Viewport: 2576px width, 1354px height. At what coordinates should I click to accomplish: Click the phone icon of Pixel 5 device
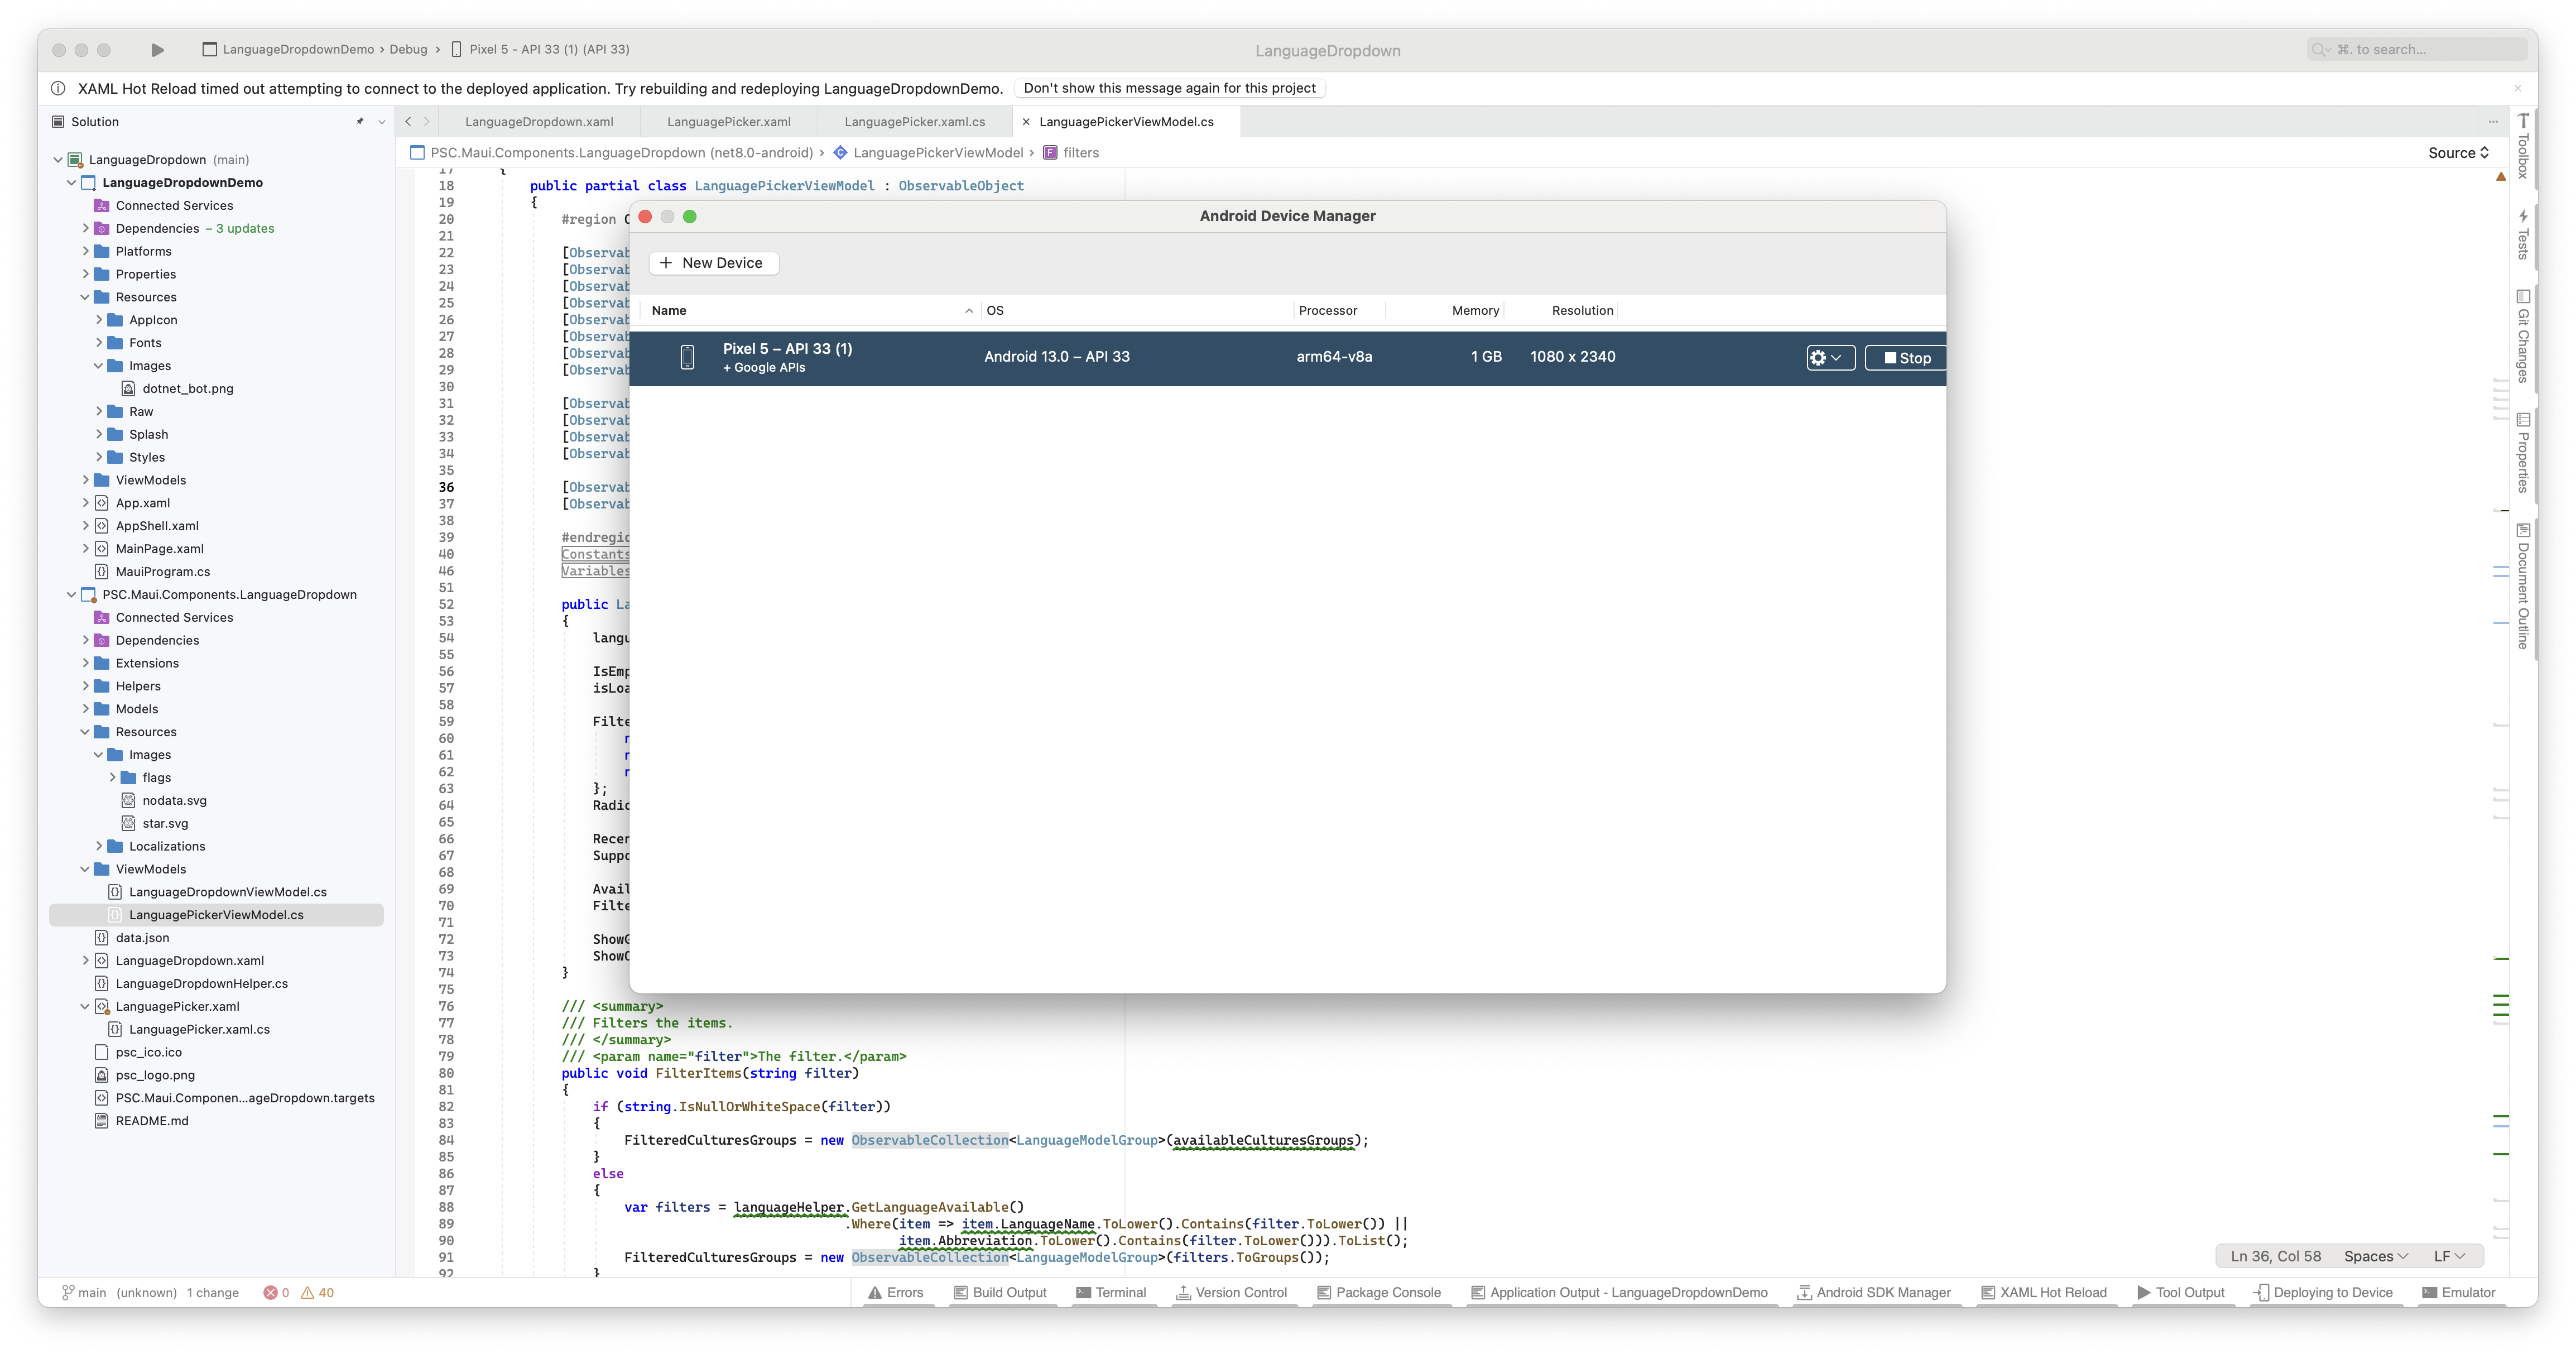(x=687, y=357)
